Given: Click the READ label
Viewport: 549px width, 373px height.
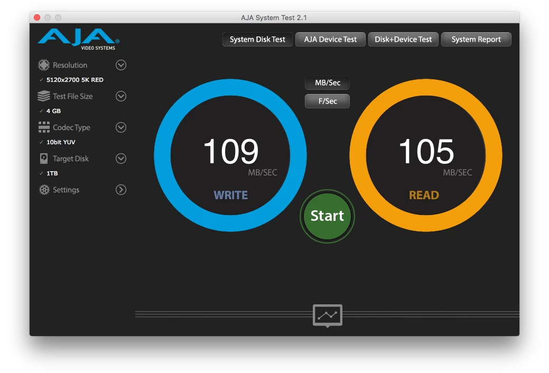Looking at the screenshot, I should (x=424, y=195).
